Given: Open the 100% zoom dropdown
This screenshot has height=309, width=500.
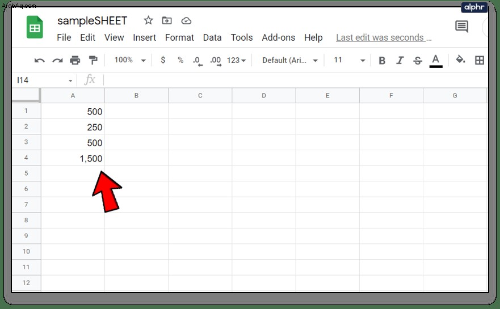Looking at the screenshot, I should (130, 60).
